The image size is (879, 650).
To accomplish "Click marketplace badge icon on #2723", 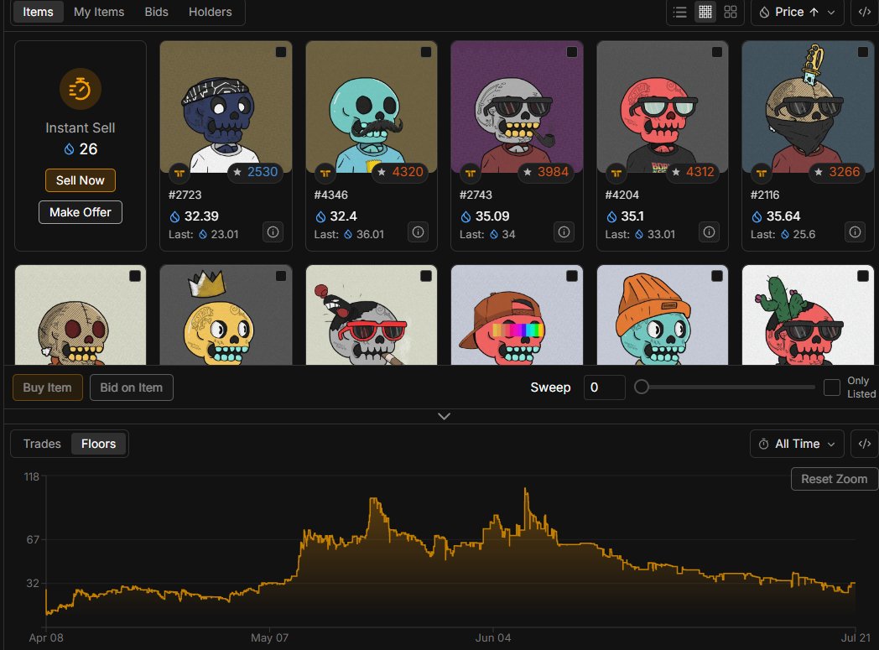I will pos(179,173).
